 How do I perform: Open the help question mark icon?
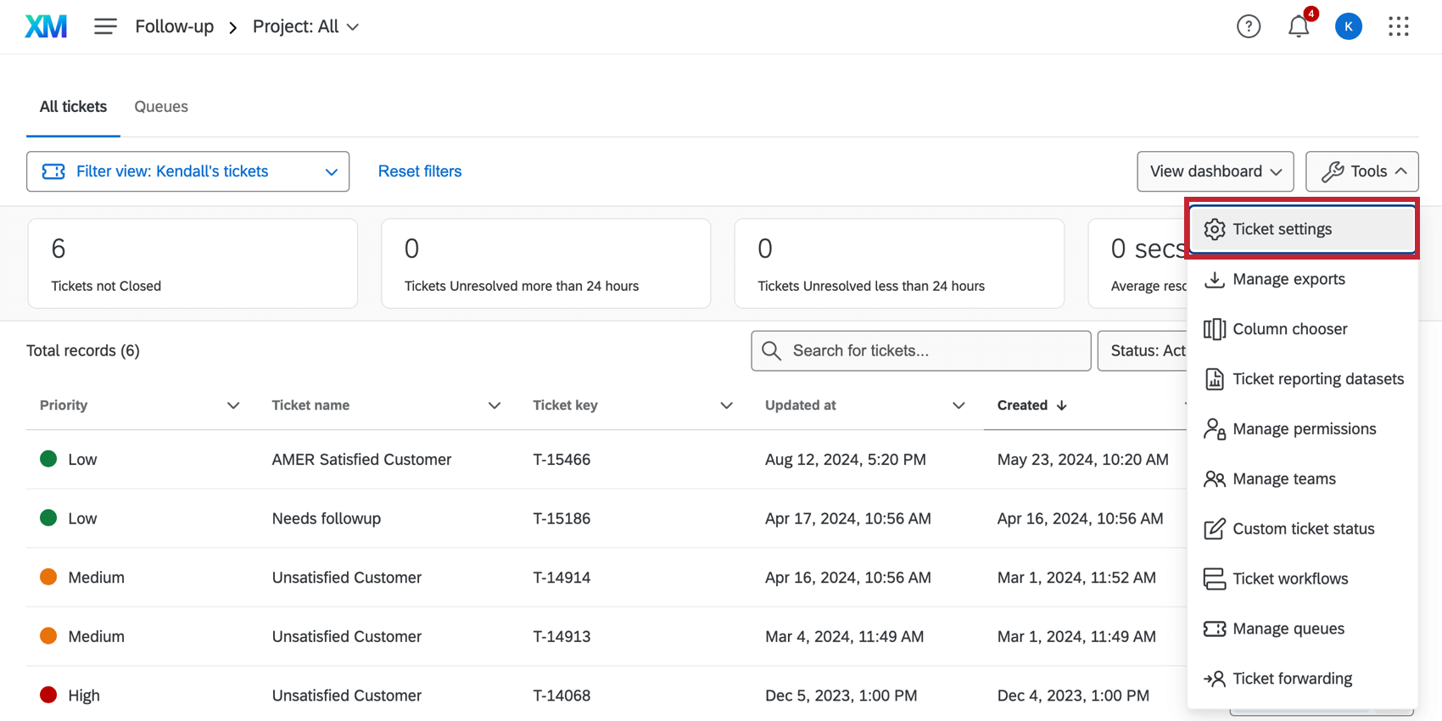click(1248, 26)
